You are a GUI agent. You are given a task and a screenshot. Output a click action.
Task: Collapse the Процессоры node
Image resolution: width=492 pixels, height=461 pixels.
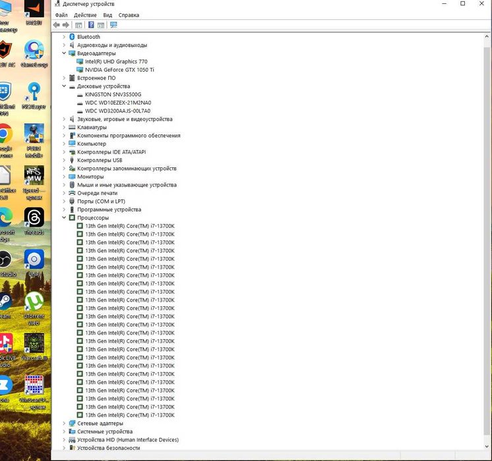64,217
